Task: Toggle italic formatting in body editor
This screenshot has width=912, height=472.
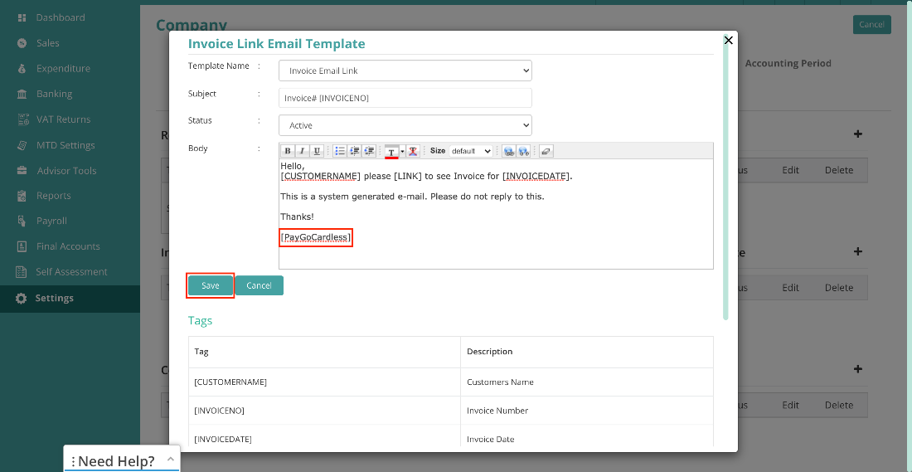Action: [x=302, y=151]
